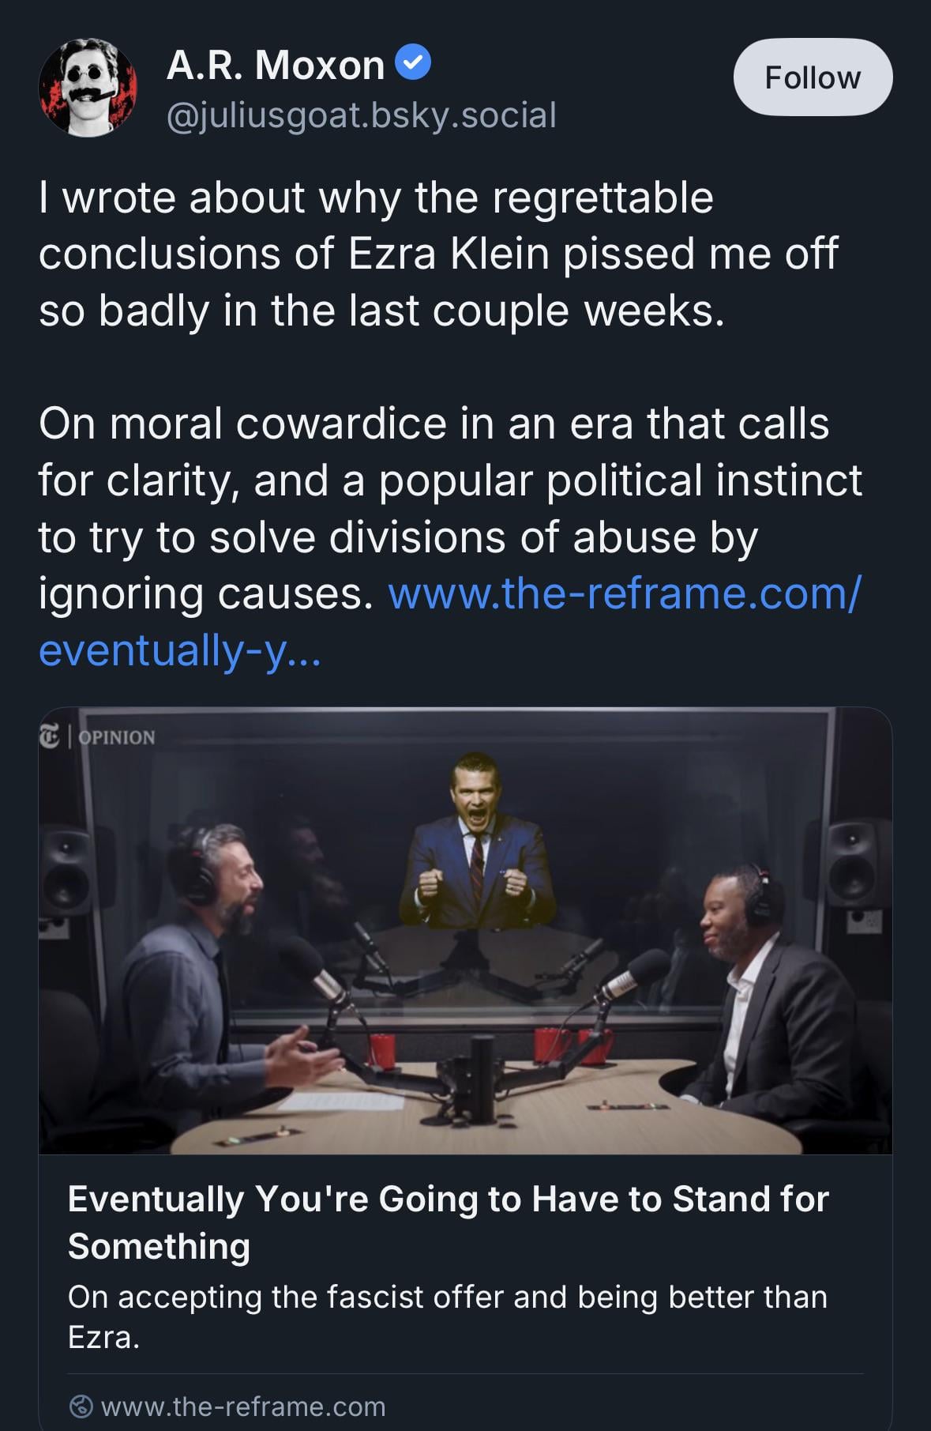Open the www.the-reframe.com/eventually-y... link in the post
931x1431 pixels.
pos(450,622)
